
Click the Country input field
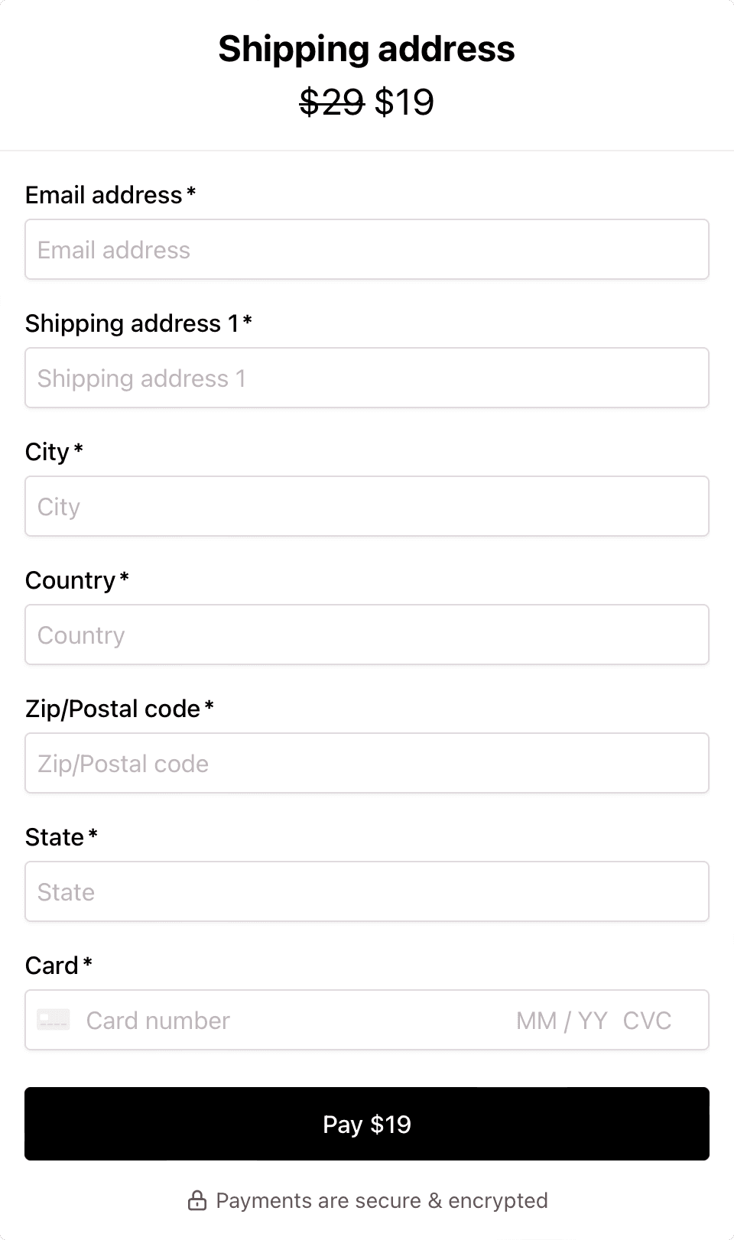367,635
